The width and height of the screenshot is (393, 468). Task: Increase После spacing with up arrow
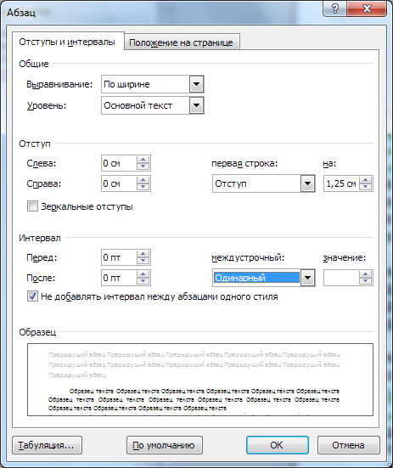(x=143, y=274)
